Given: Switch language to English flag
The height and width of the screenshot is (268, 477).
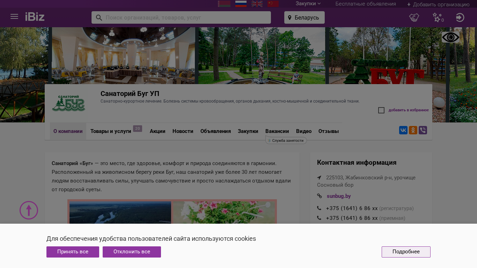Looking at the screenshot, I should 257,4.
